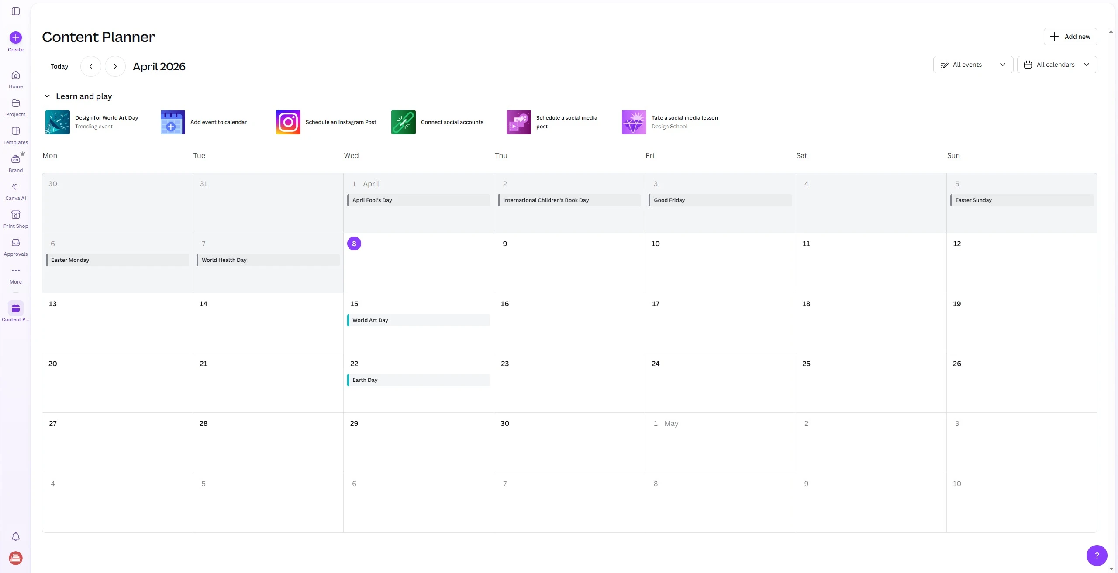Click the Add new button
The width and height of the screenshot is (1118, 573).
point(1070,37)
